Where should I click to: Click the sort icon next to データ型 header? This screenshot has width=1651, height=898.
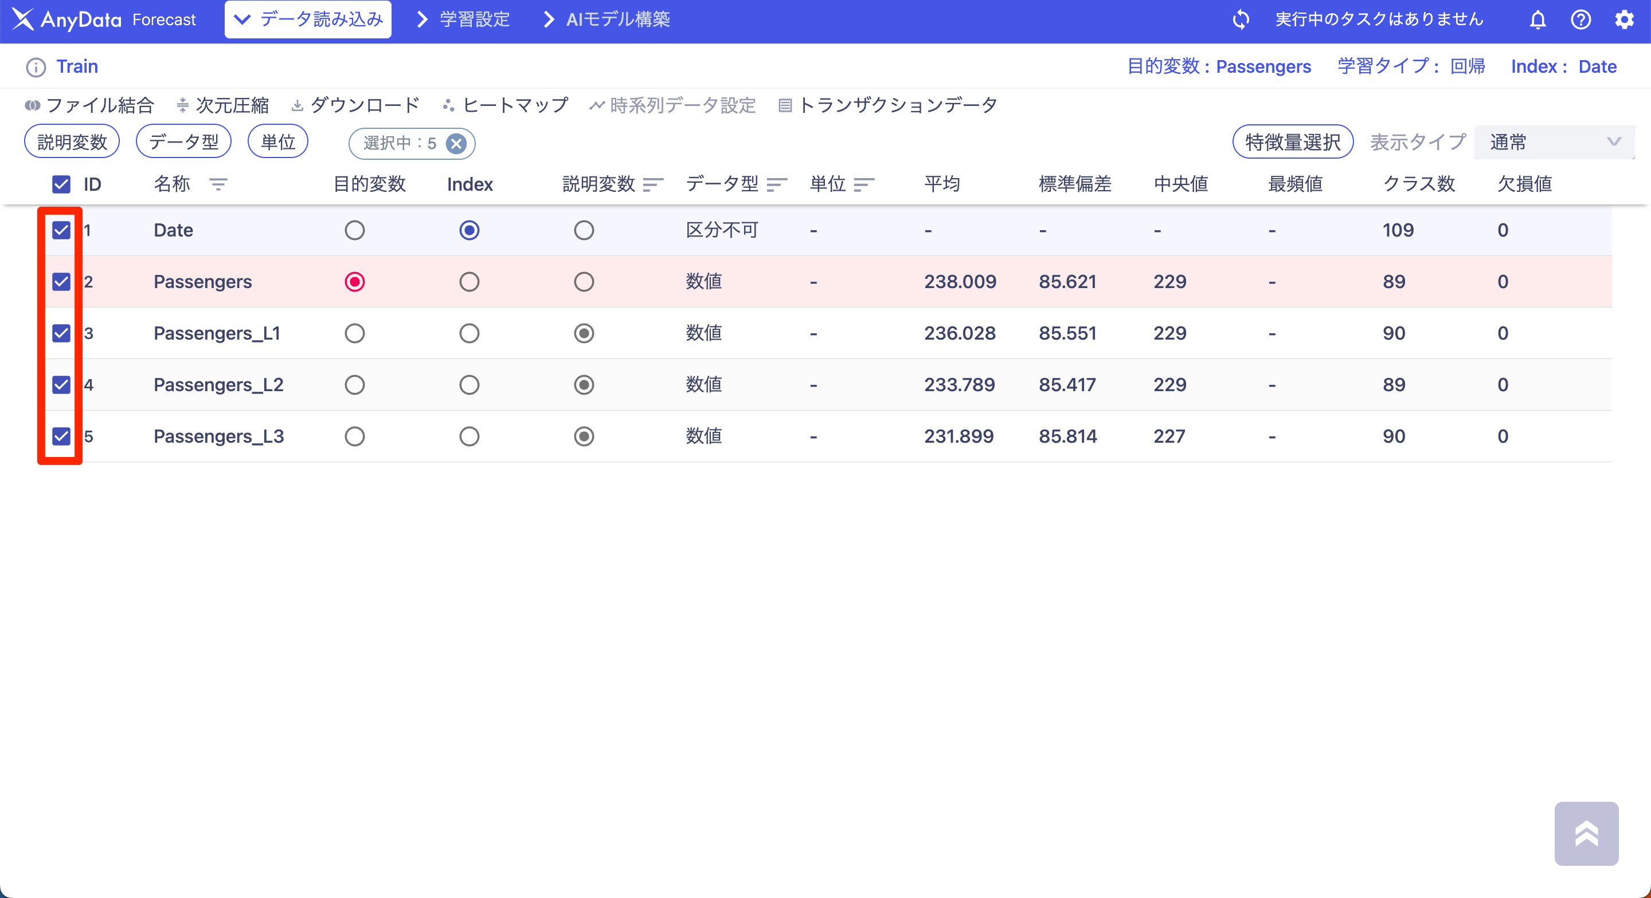(x=777, y=184)
